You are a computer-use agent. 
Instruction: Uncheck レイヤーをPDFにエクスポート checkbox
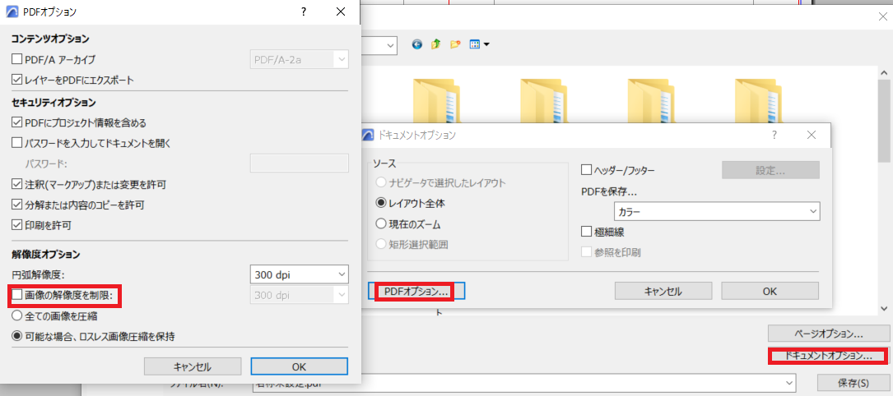coord(17,81)
